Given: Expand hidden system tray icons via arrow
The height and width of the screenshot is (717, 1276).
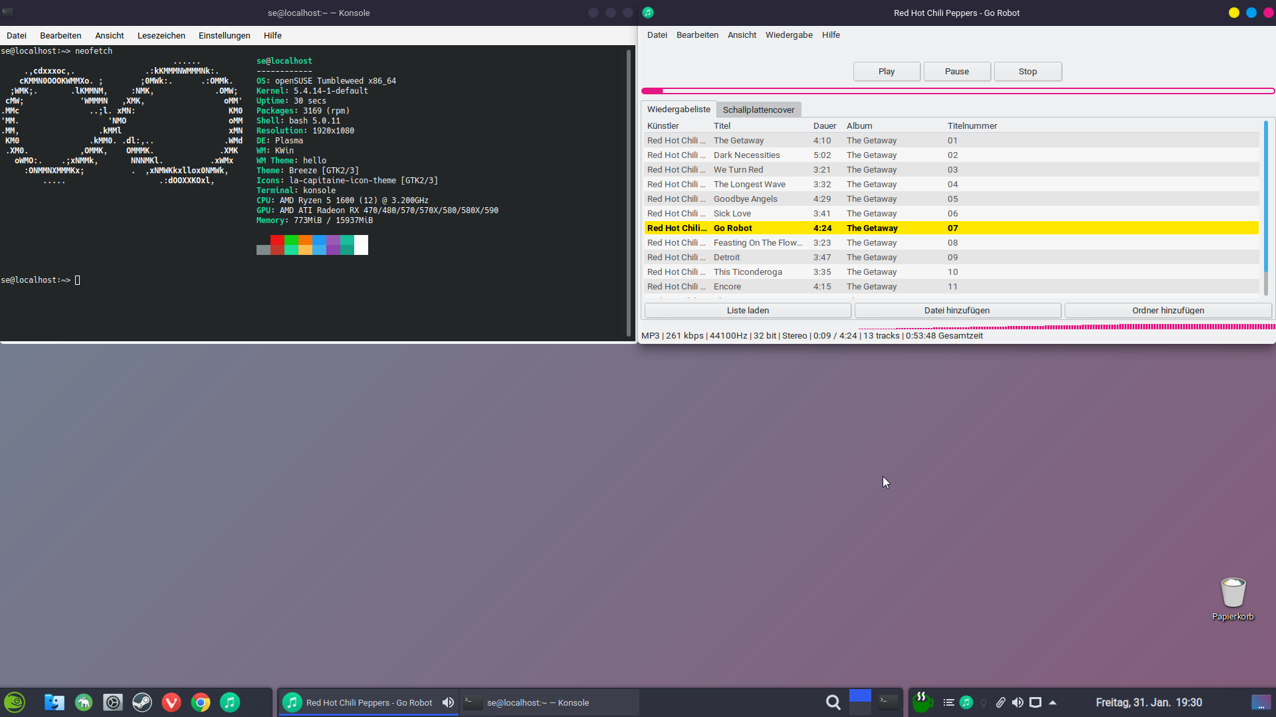Looking at the screenshot, I should pos(1053,702).
